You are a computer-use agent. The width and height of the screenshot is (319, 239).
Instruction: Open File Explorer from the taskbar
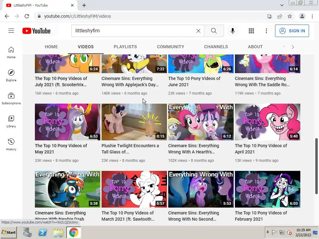pos(58,232)
